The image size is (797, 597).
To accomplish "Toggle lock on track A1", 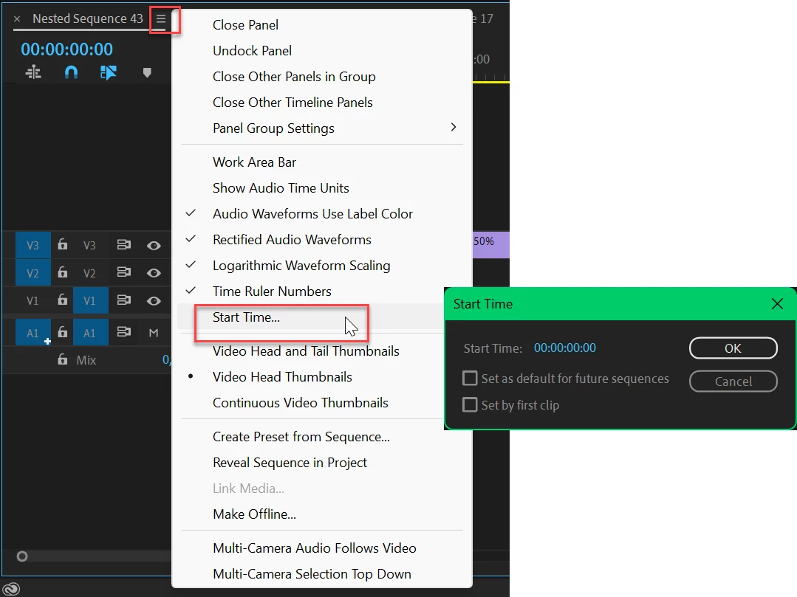I will 63,333.
